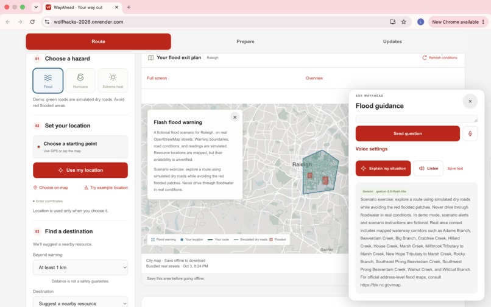
Task: Open the Destination resource dropdown
Action: tap(80, 303)
